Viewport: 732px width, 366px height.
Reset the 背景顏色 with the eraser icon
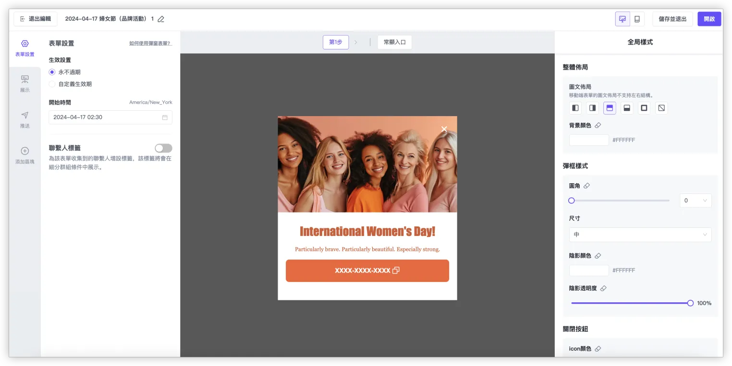(598, 126)
